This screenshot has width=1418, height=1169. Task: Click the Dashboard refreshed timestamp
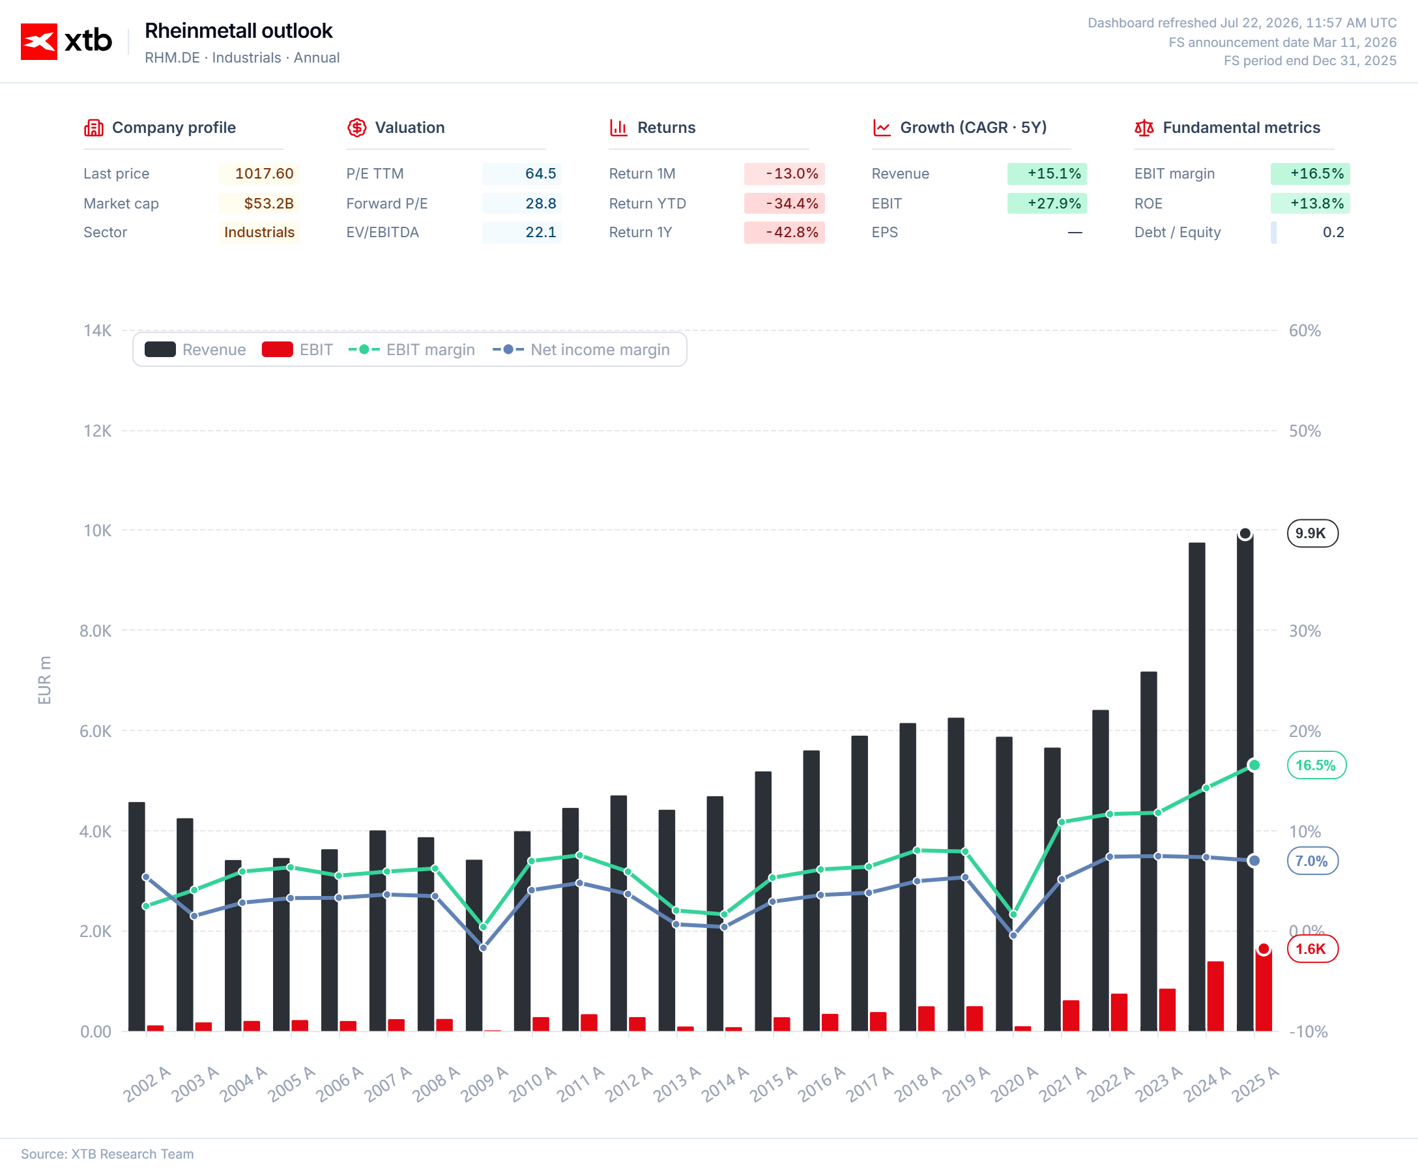1241,23
